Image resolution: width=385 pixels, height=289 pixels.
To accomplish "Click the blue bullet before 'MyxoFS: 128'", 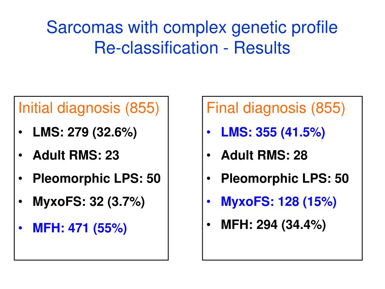I will [209, 202].
